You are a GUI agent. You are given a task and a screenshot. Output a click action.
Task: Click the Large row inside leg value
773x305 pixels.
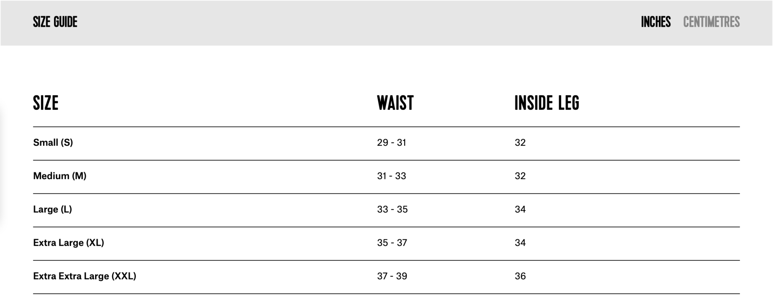click(520, 209)
